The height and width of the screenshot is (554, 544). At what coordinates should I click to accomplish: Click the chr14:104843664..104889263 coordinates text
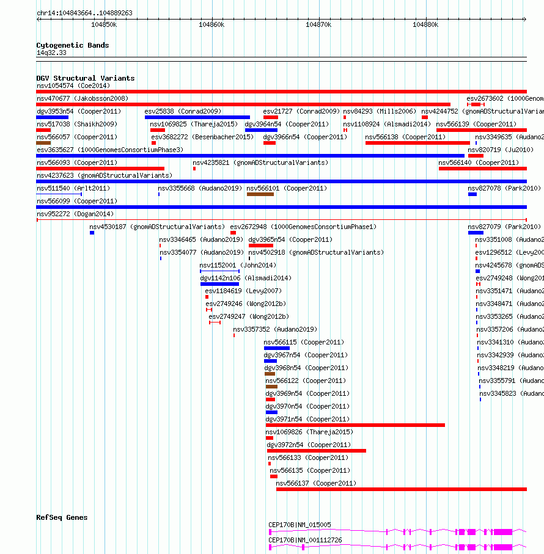point(84,13)
